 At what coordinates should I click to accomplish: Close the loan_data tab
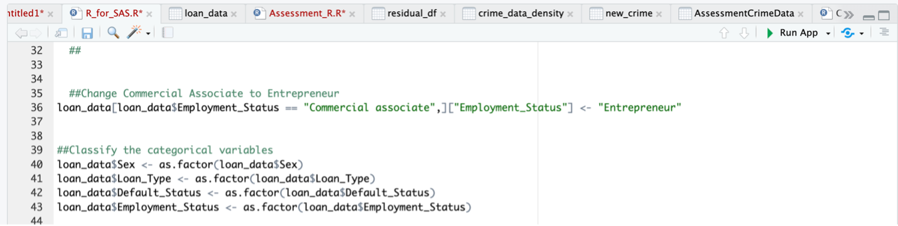[x=234, y=14]
